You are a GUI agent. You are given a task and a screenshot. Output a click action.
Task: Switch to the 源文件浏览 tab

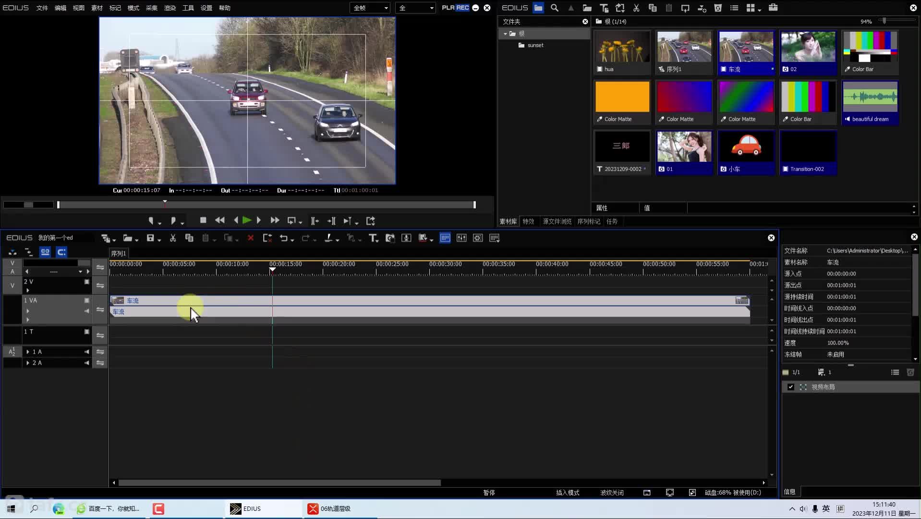click(557, 222)
